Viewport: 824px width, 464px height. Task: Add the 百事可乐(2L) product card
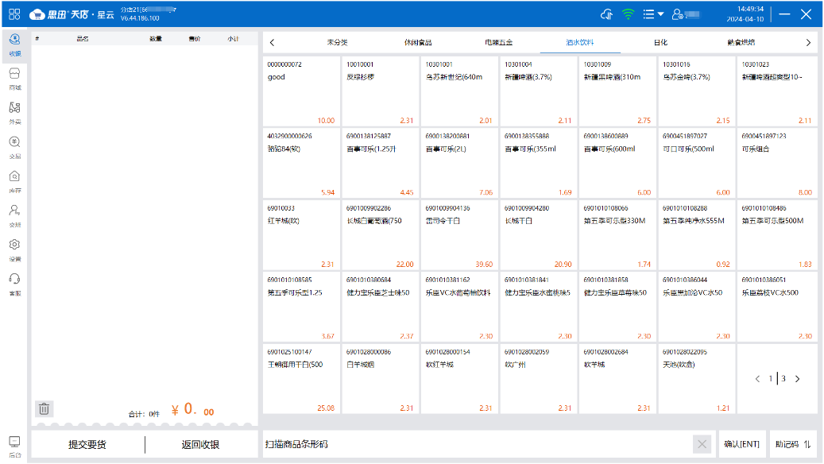pyautogui.click(x=459, y=164)
